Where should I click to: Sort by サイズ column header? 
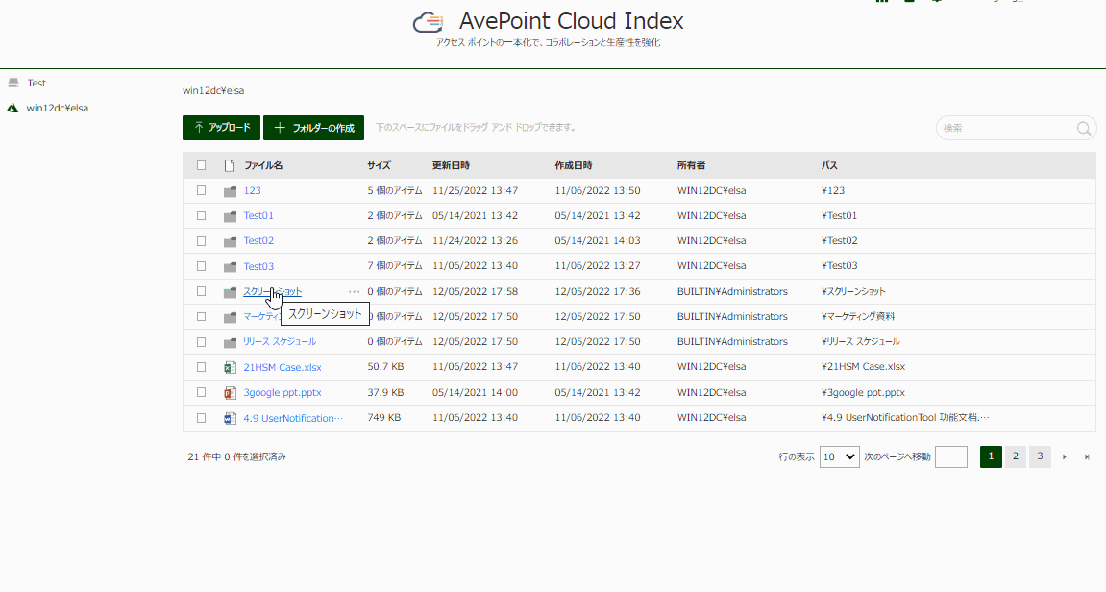click(x=379, y=166)
